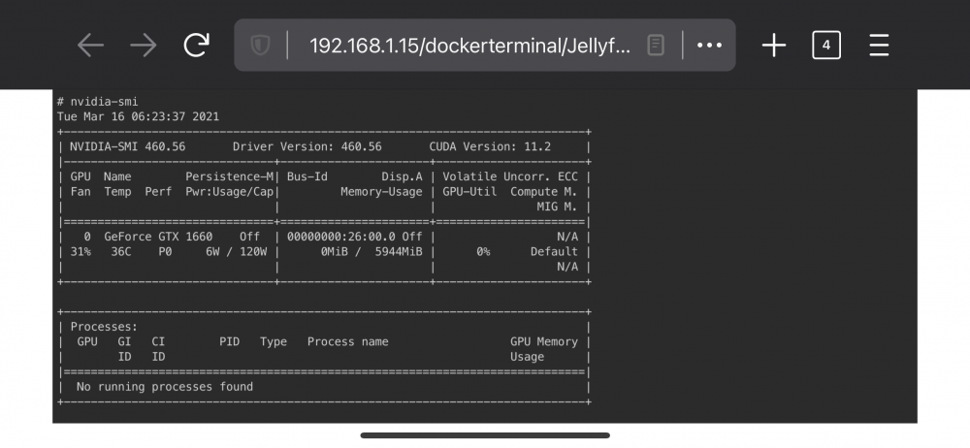The image size is (970, 448).
Task: Click the 'Persistence-M' column header
Action: [x=230, y=176]
